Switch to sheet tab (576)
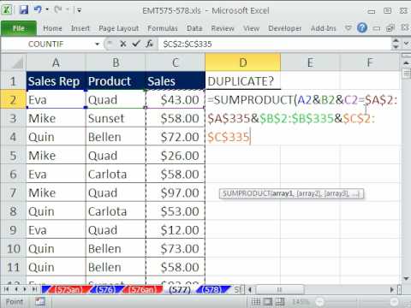The image size is (411, 308). click(105, 290)
